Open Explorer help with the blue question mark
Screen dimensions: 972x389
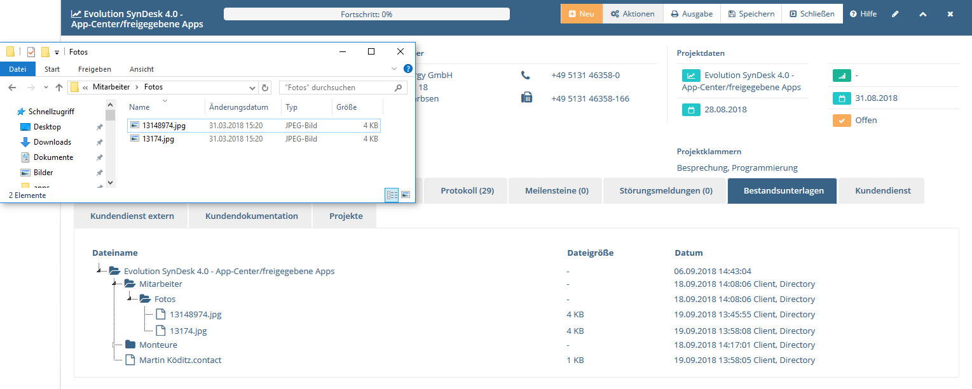pos(408,69)
